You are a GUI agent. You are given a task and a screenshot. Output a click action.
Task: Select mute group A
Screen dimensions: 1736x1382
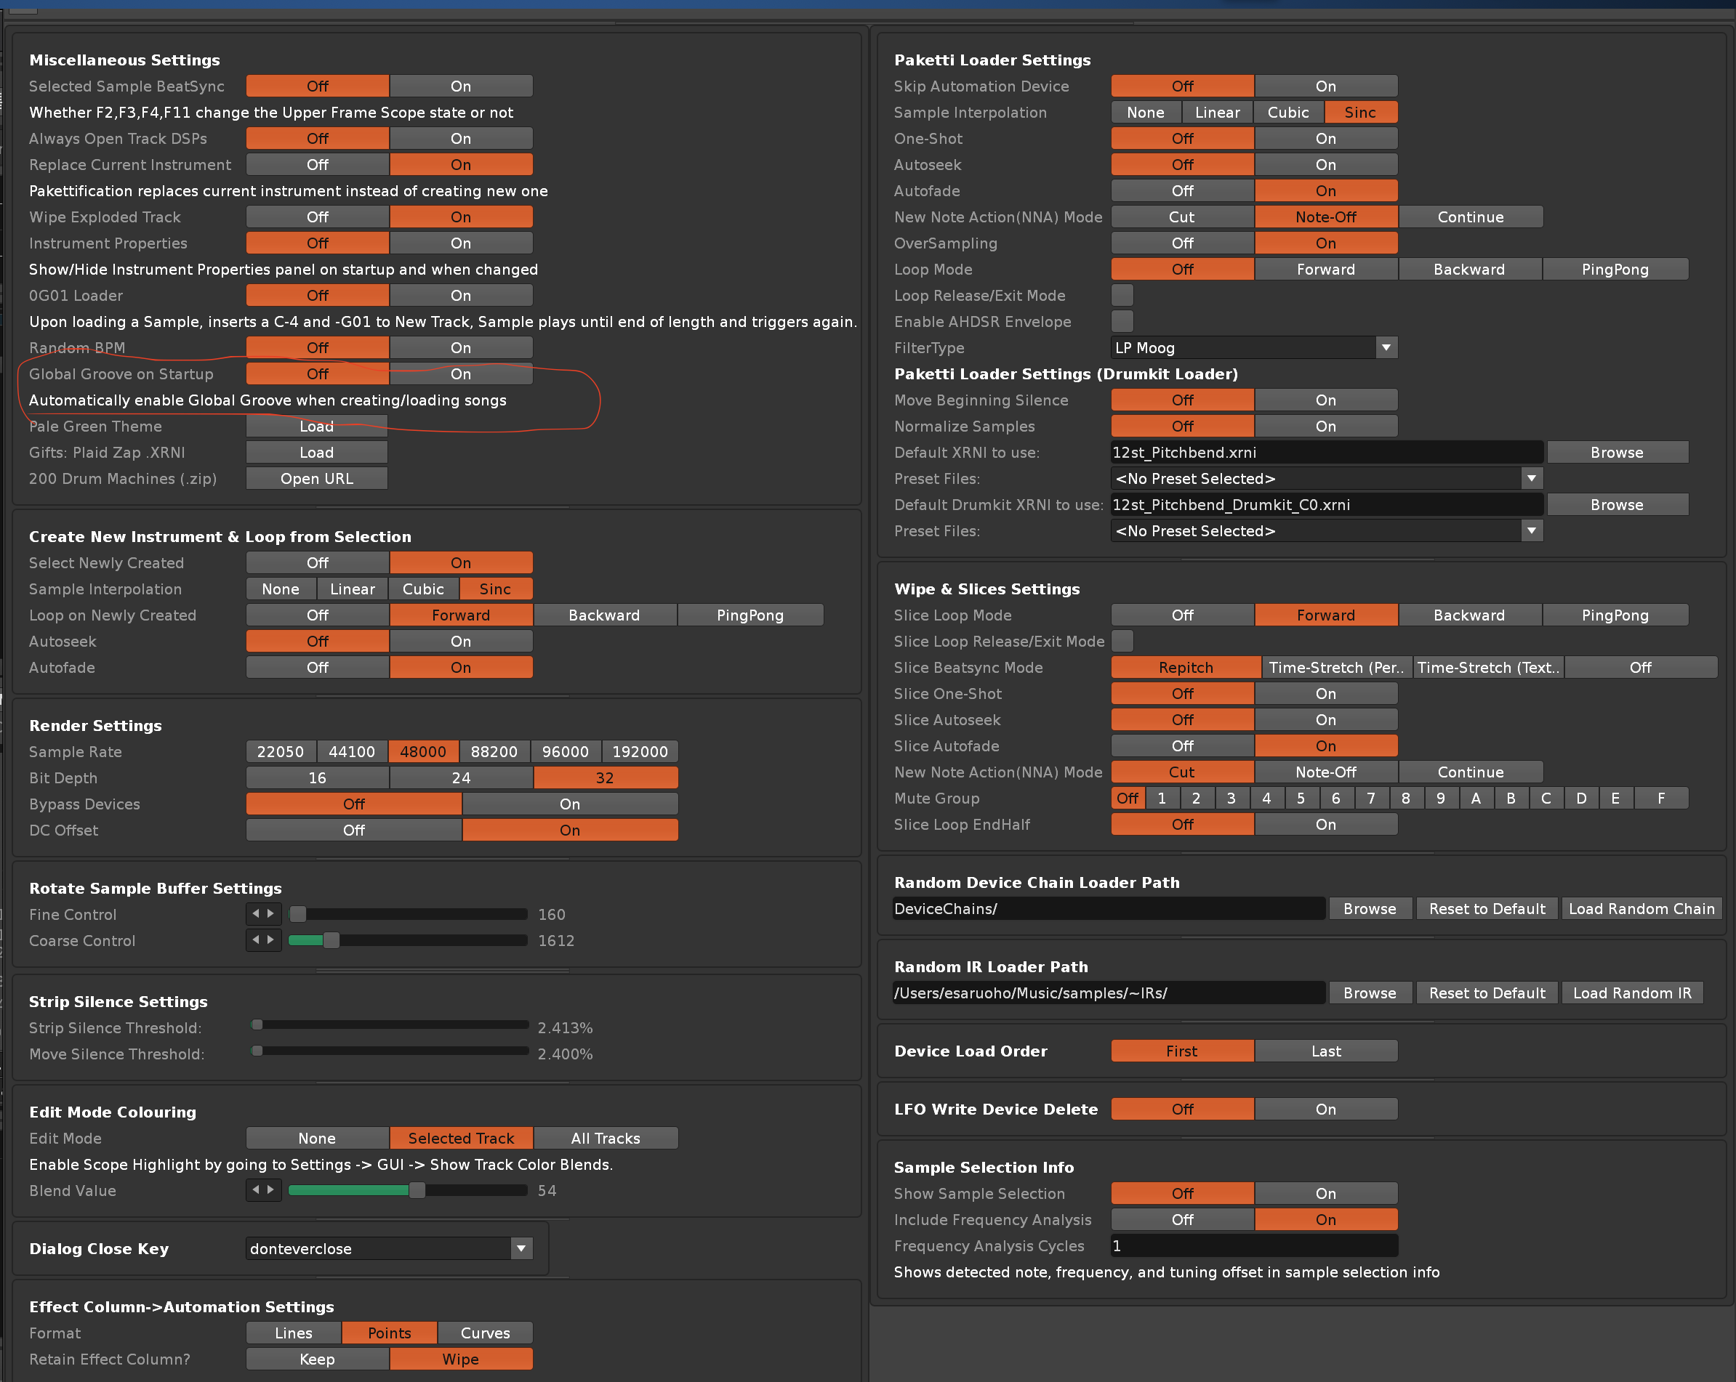(x=1475, y=798)
